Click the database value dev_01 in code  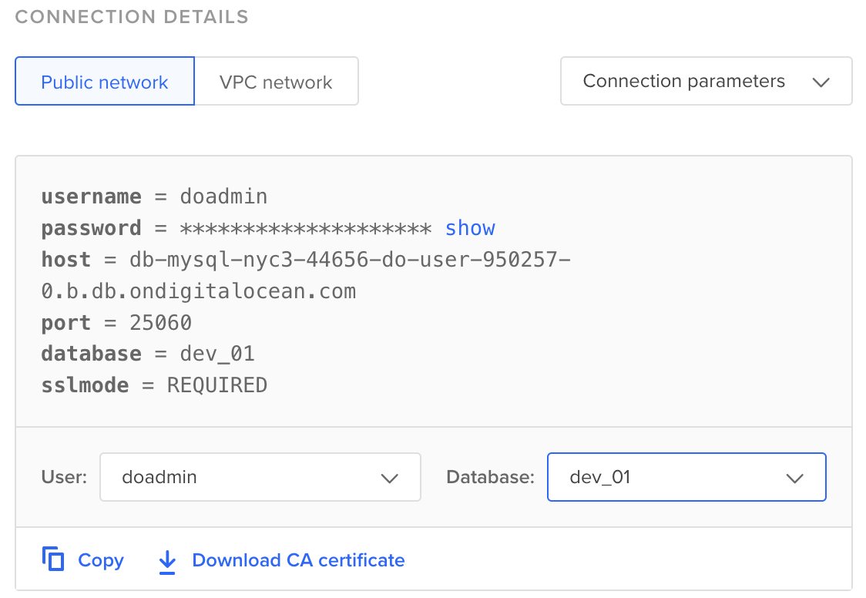click(217, 354)
